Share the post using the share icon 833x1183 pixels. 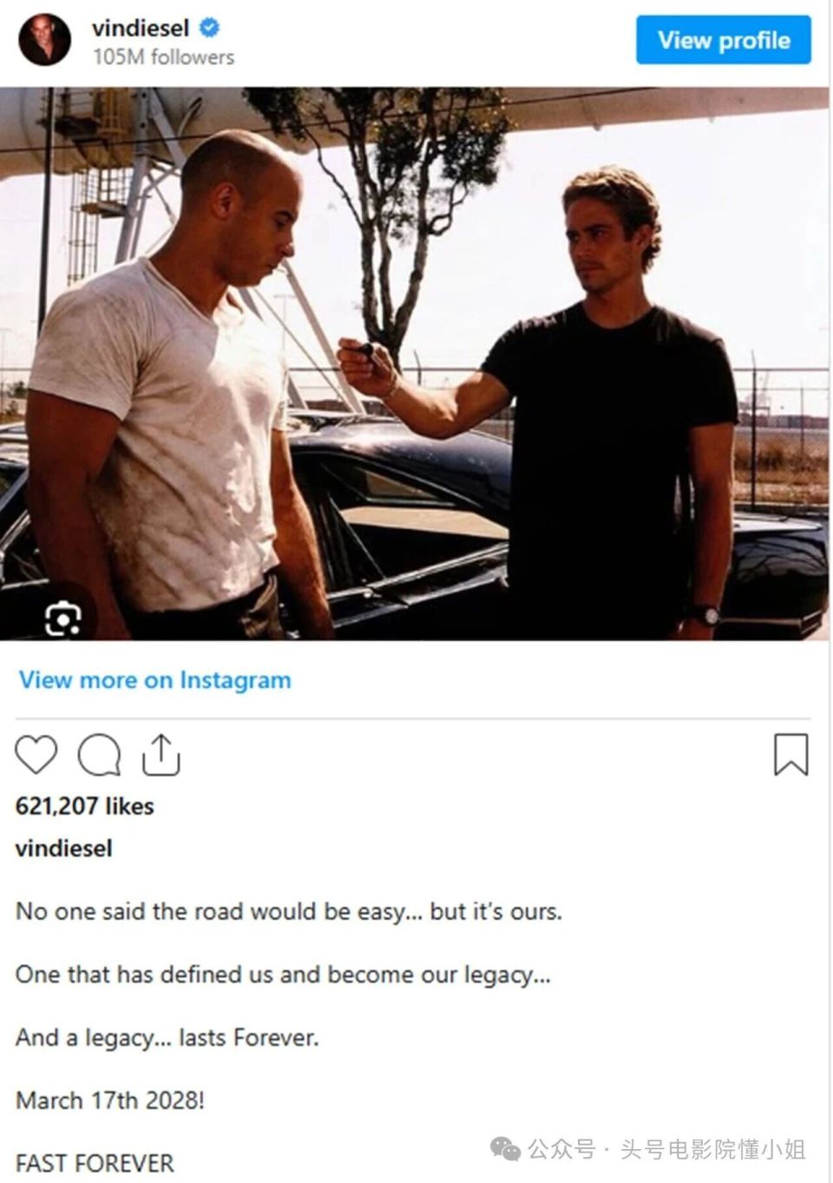click(161, 754)
